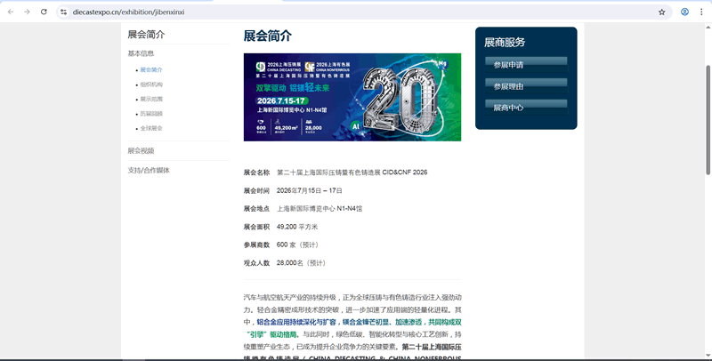This screenshot has height=361, width=712.
Task: Expand the 基本信息 sidebar section
Action: click(141, 53)
